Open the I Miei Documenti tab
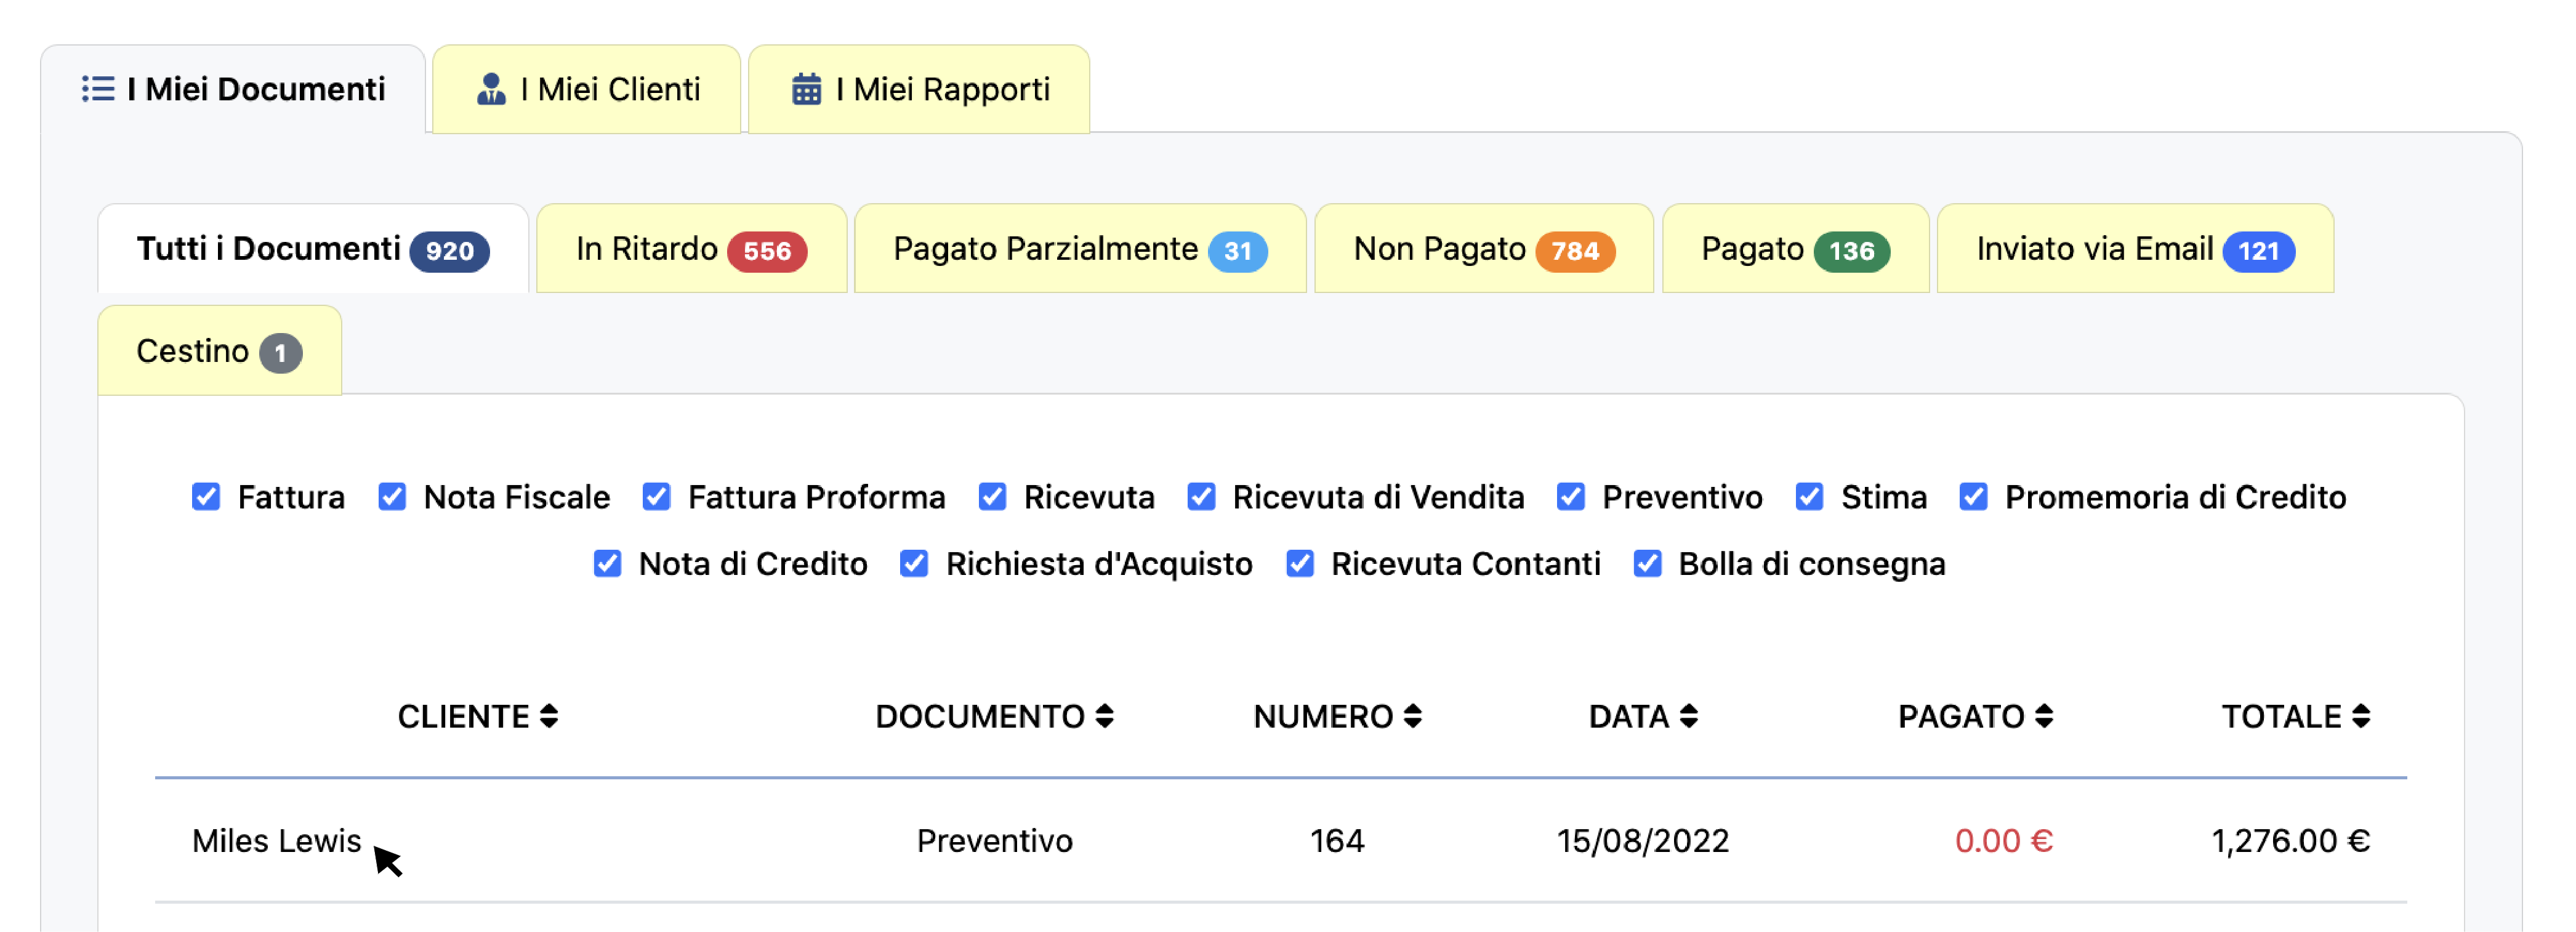This screenshot has height=932, width=2576. (233, 89)
